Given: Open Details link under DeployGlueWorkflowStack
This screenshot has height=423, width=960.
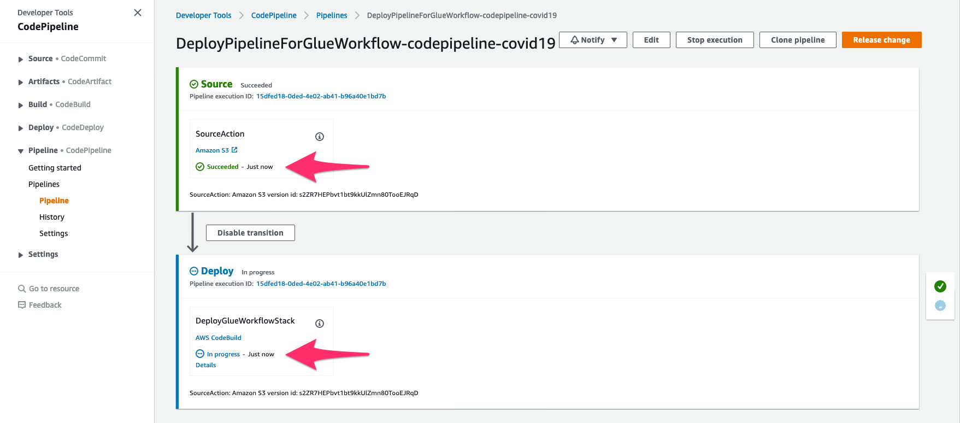Looking at the screenshot, I should 206,365.
